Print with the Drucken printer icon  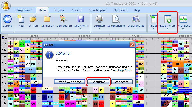pos(99,19)
